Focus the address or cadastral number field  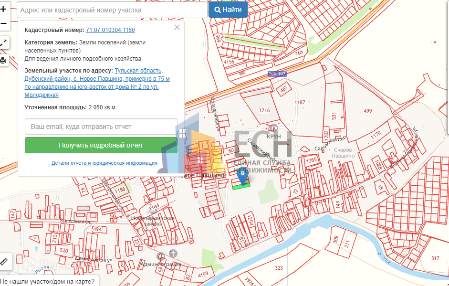click(x=112, y=10)
